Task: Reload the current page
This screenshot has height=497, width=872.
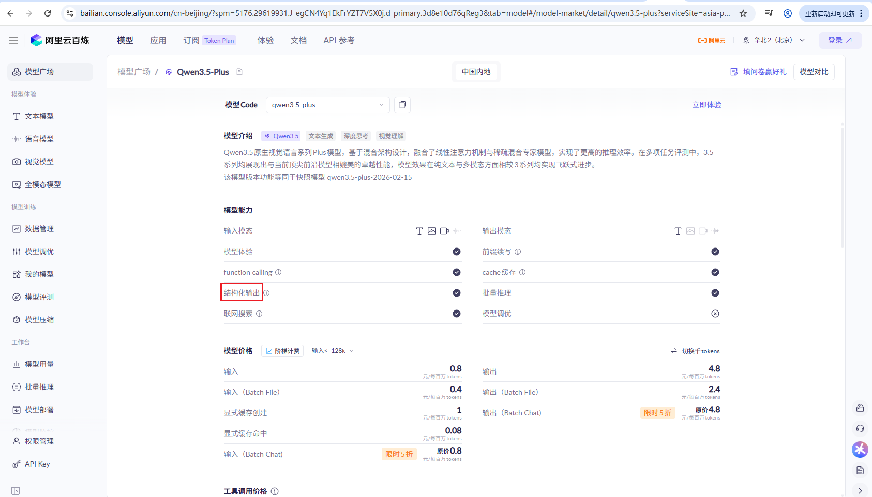Action: click(48, 13)
